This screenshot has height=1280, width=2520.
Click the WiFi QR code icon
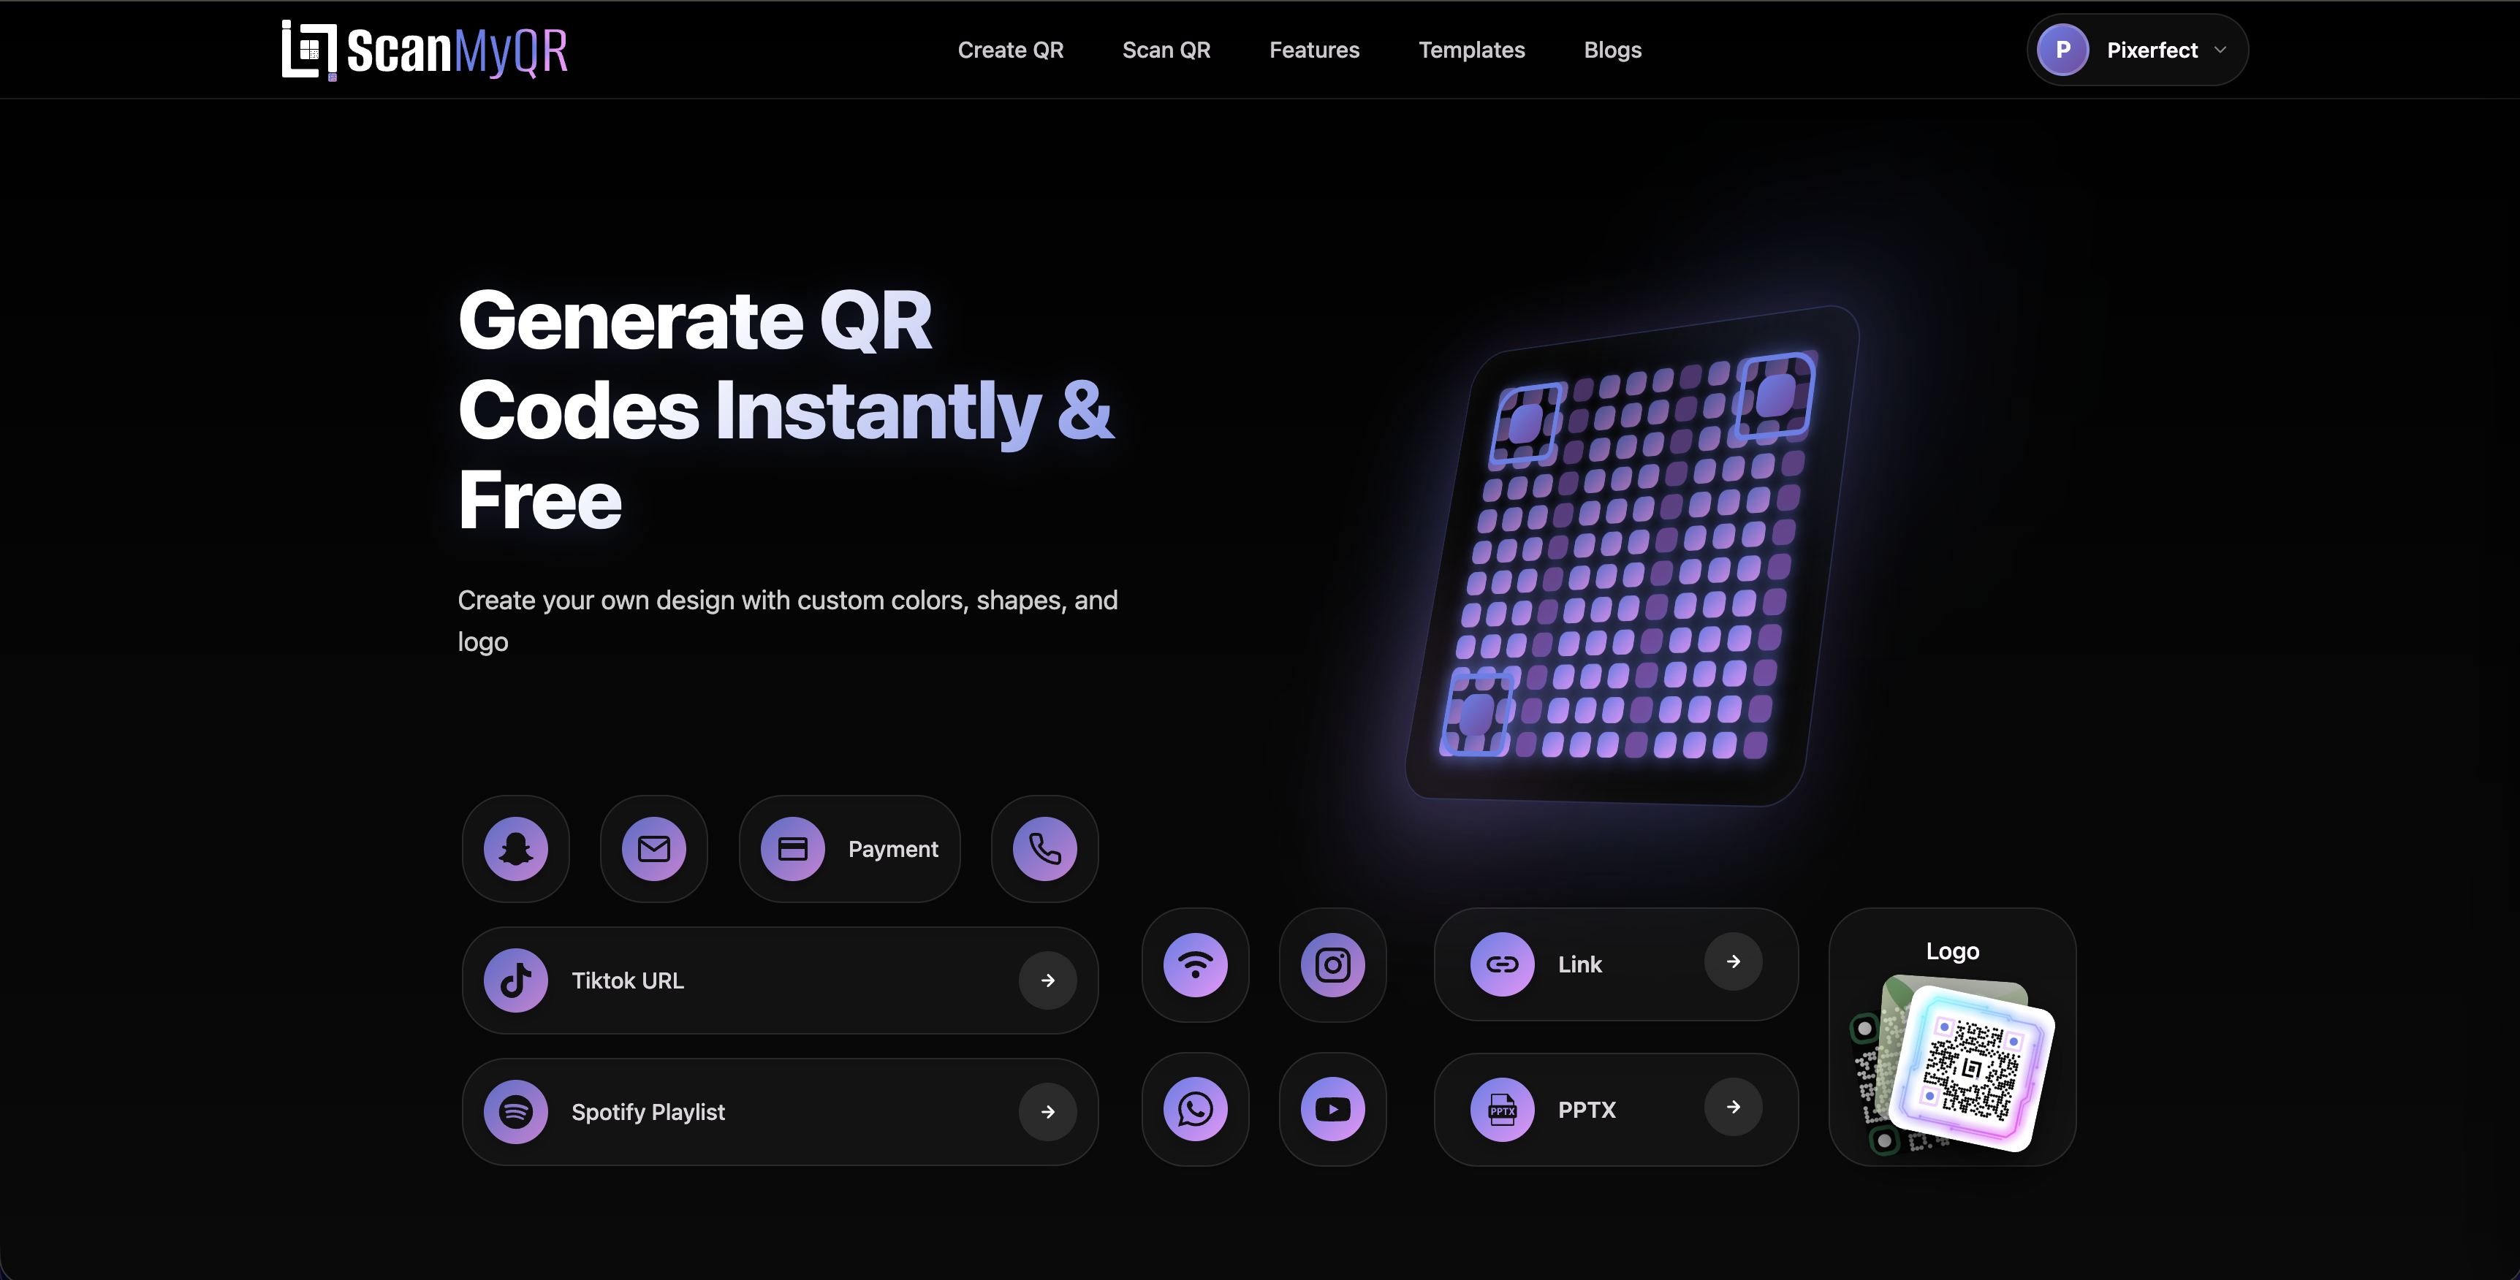point(1196,965)
